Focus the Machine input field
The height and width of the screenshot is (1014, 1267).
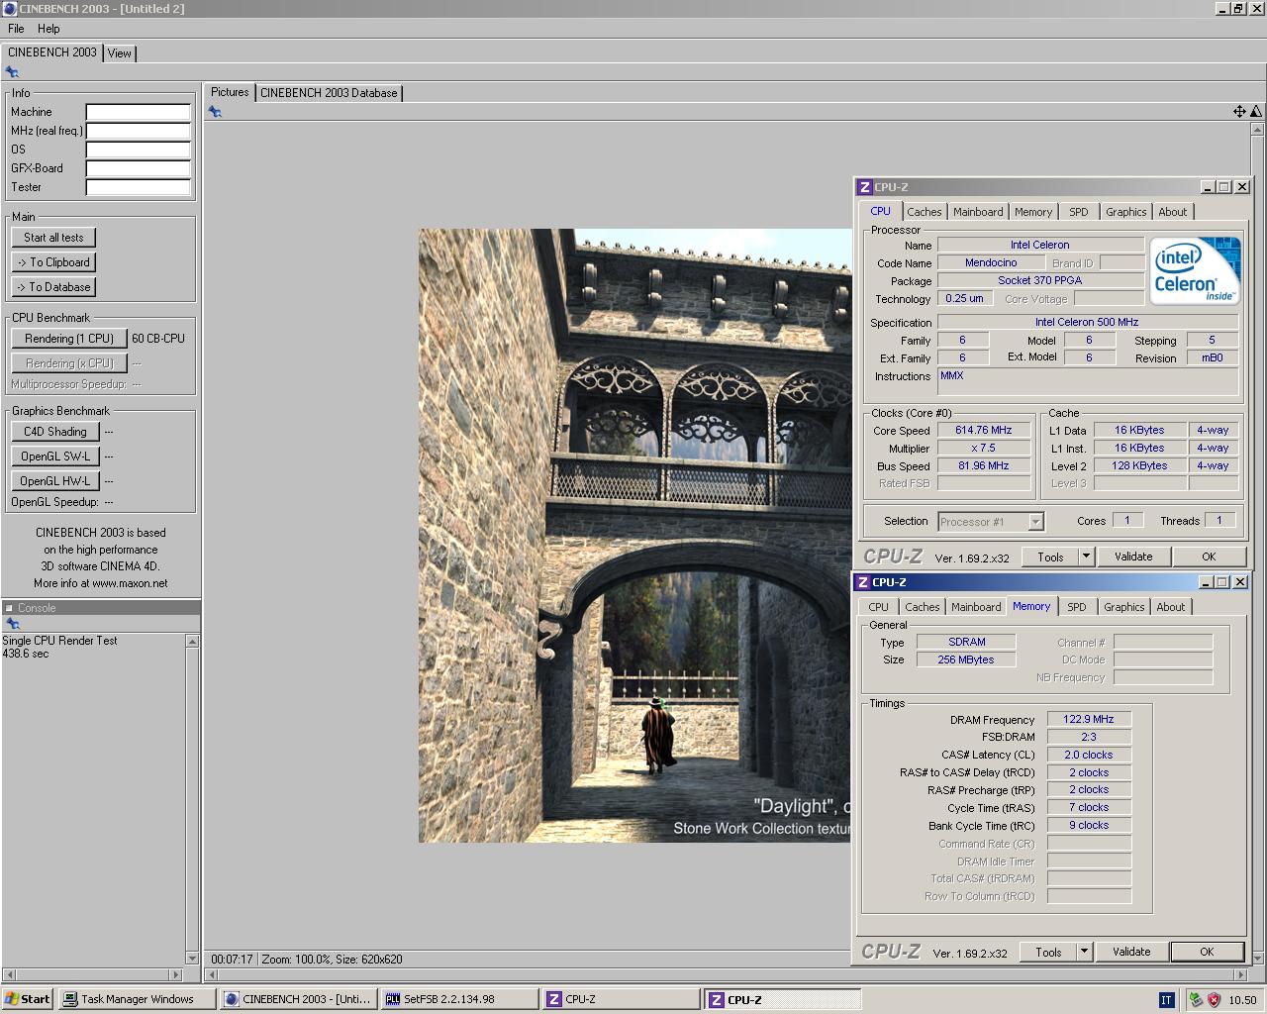(138, 112)
